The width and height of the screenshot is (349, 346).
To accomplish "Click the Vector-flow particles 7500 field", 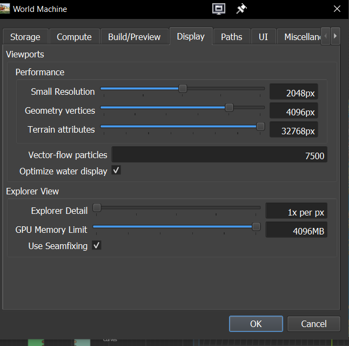I will point(219,154).
